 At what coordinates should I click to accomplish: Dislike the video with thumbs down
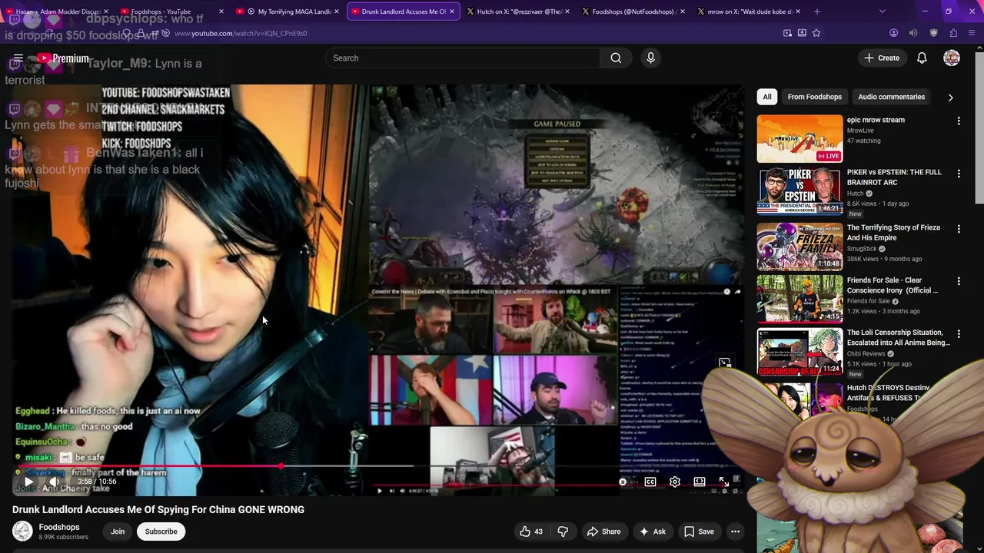click(x=563, y=531)
